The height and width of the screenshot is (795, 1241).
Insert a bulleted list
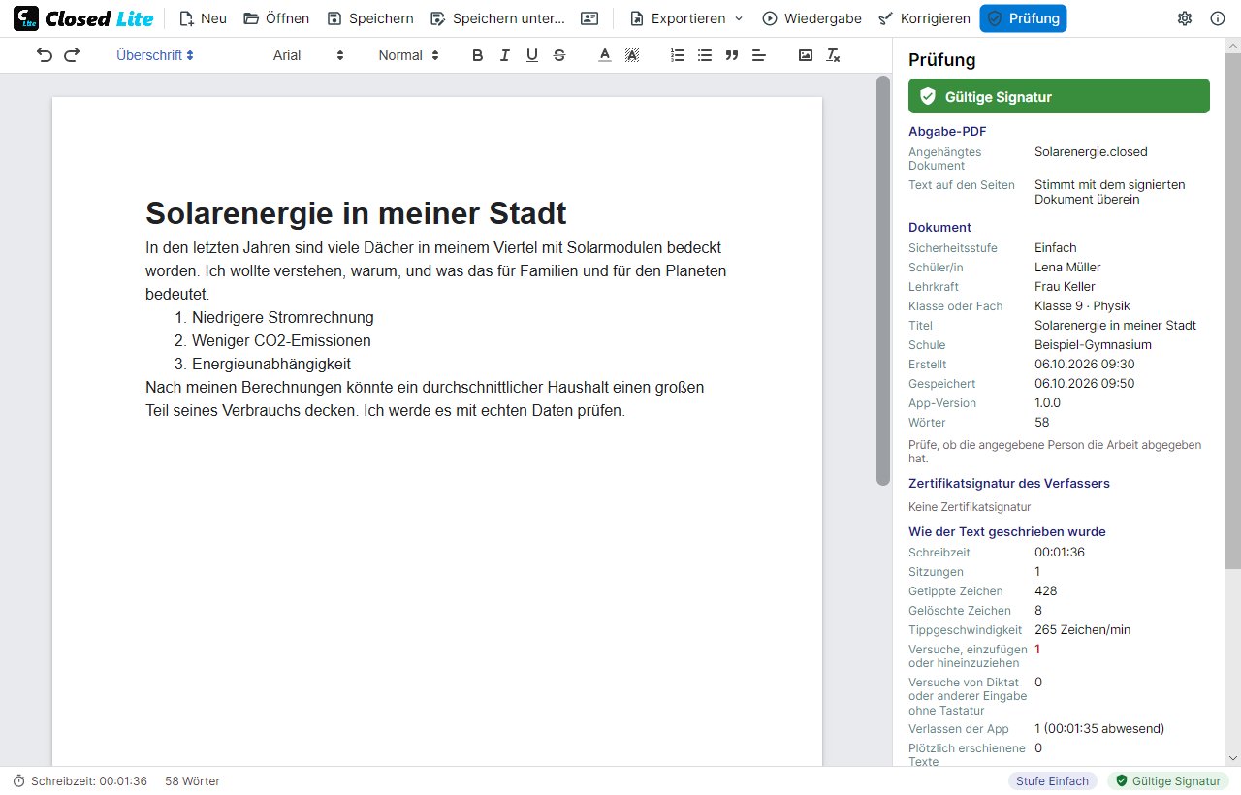coord(705,55)
